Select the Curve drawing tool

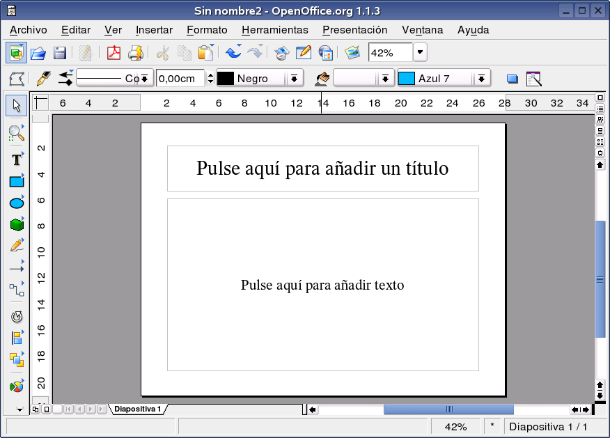click(15, 247)
